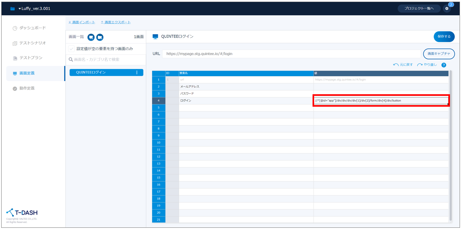Click the add new screen icon
Viewport: 462px width, 229px height.
pyautogui.click(x=91, y=37)
